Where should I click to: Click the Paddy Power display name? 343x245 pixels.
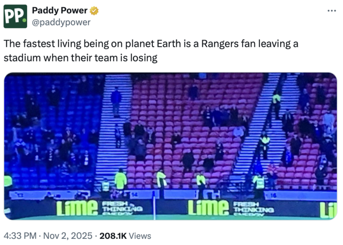tap(60, 11)
